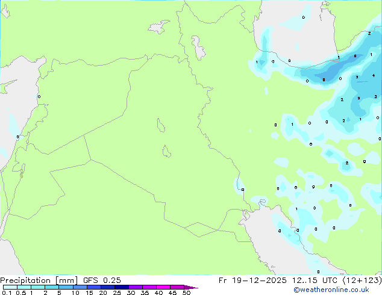
Task: Click the above-50 arrow end of the legend
Action: click(191, 287)
